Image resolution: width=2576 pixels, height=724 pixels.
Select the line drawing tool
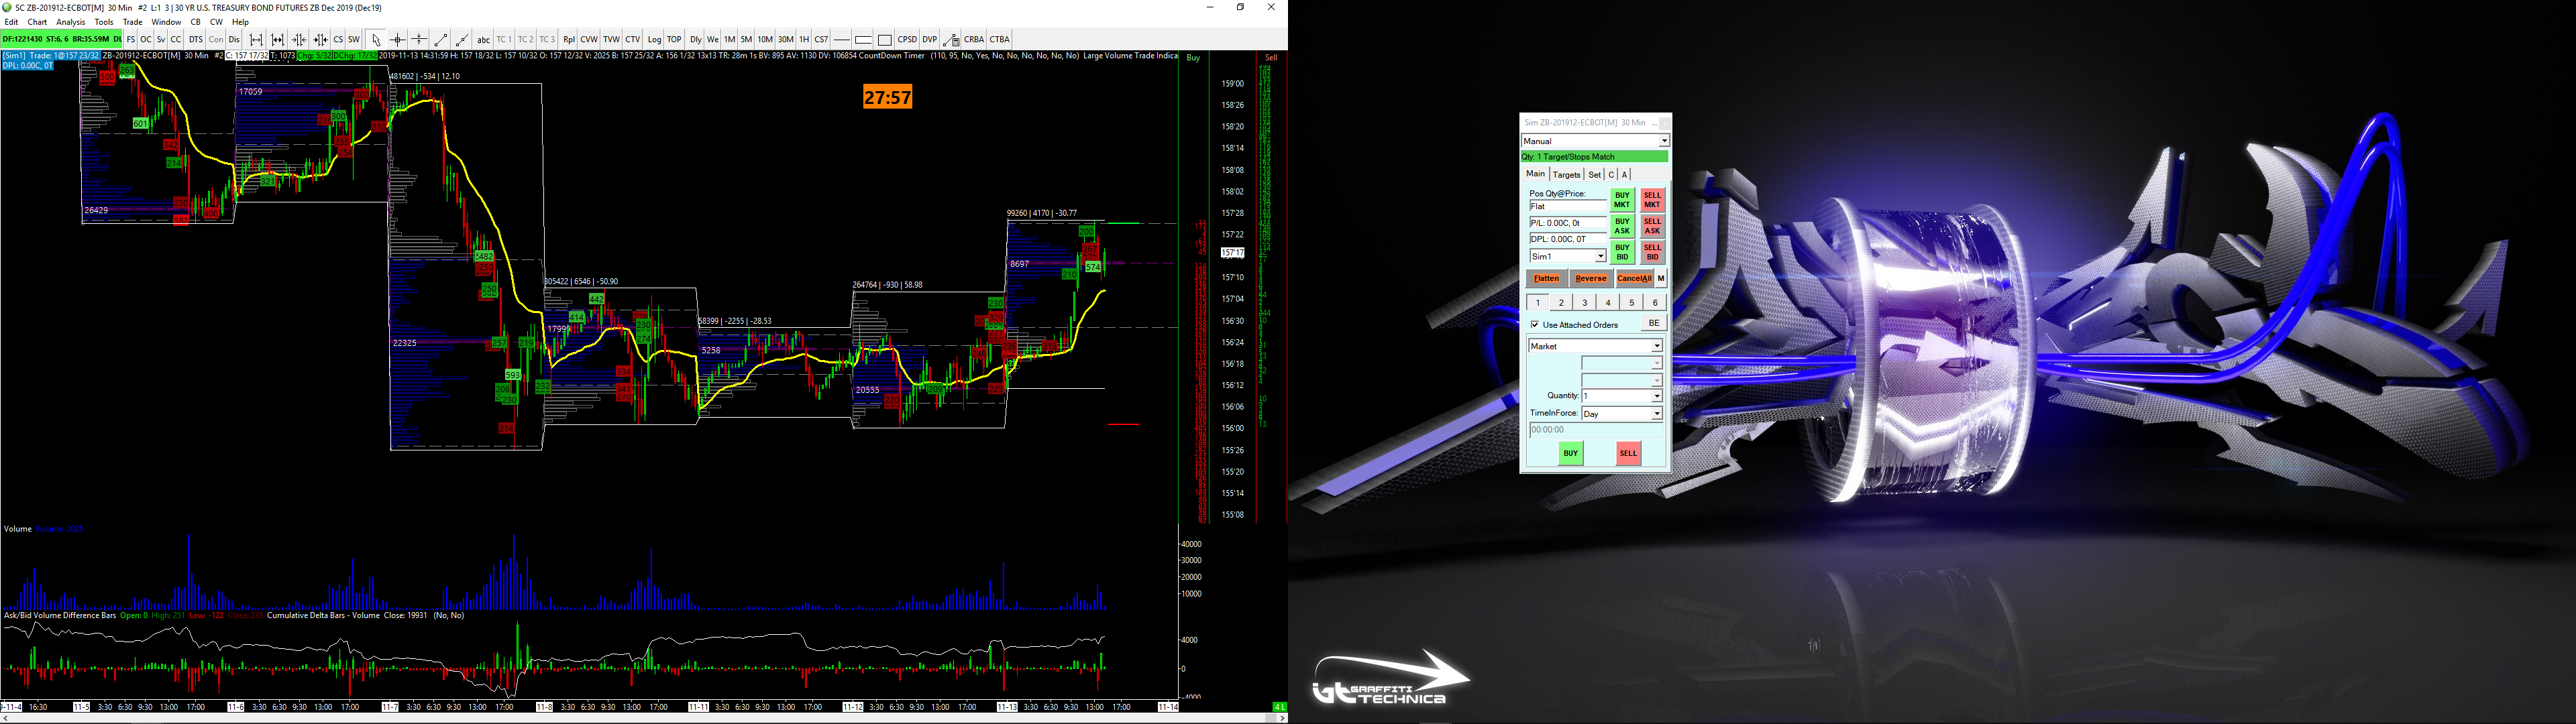[441, 40]
